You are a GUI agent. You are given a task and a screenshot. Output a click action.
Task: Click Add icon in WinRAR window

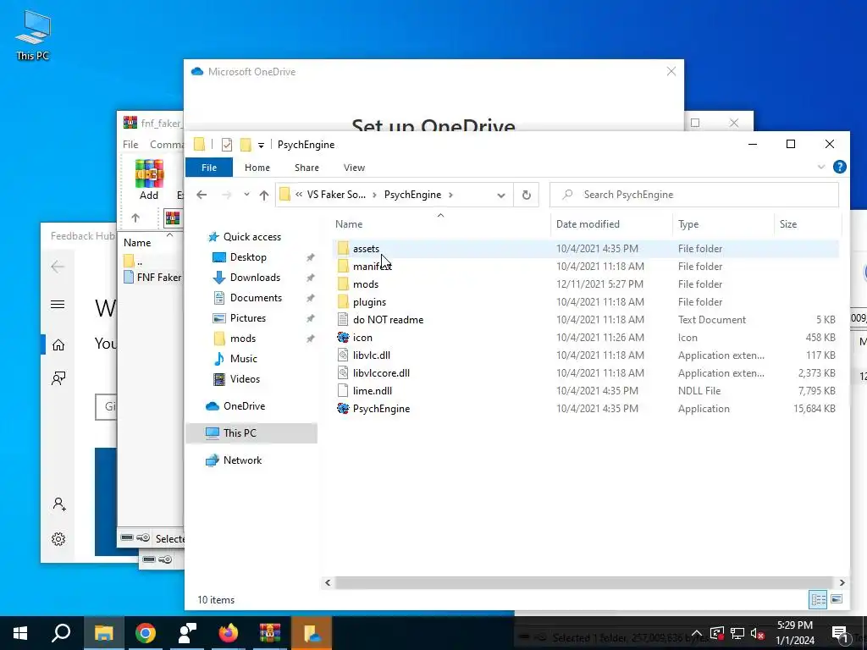point(149,179)
